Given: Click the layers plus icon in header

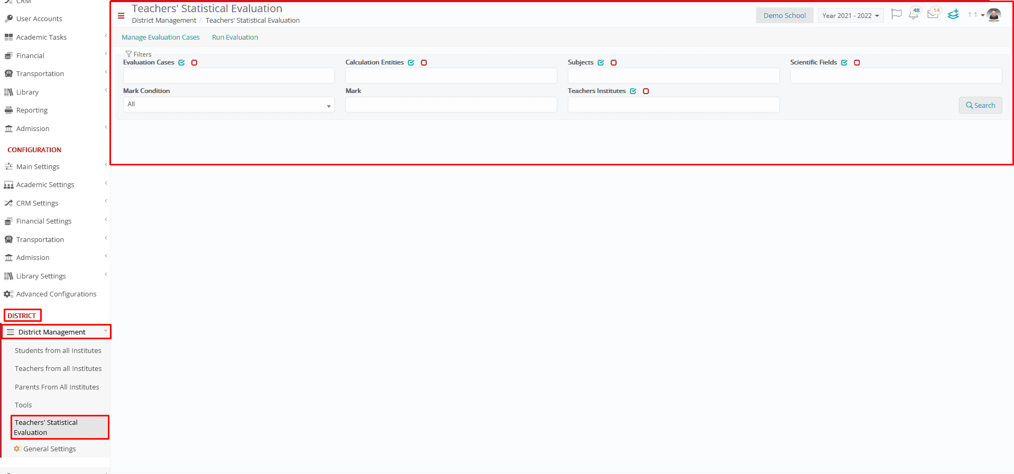Looking at the screenshot, I should 953,15.
